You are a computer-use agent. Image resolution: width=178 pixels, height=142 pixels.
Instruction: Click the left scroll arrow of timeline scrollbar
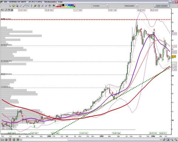21,140
